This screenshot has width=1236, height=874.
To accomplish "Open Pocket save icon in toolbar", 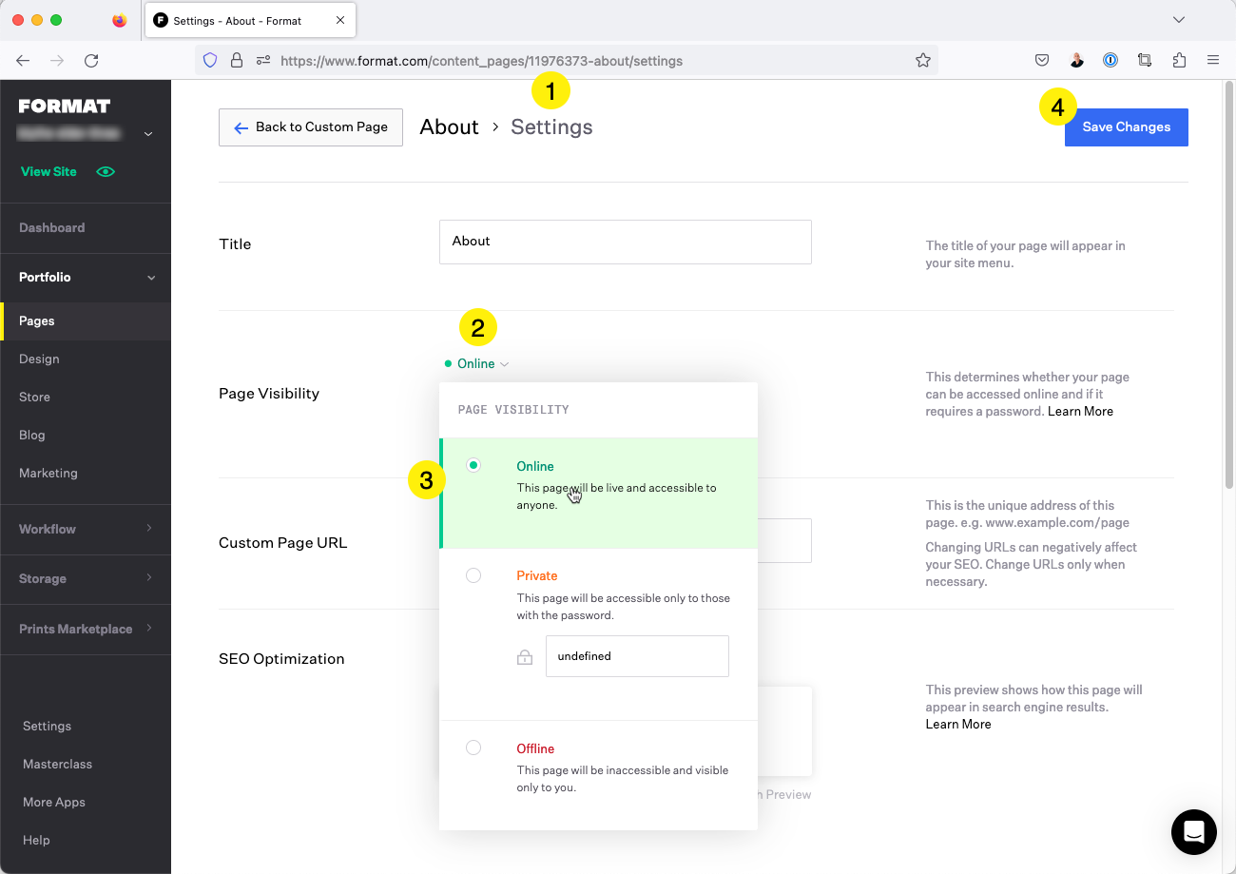I will 1042,60.
